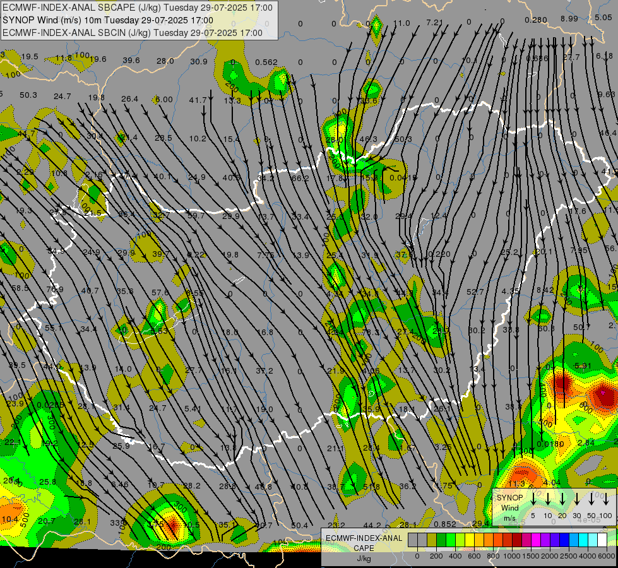Click the map value 59.7
618x568 pixels.
click(x=196, y=216)
